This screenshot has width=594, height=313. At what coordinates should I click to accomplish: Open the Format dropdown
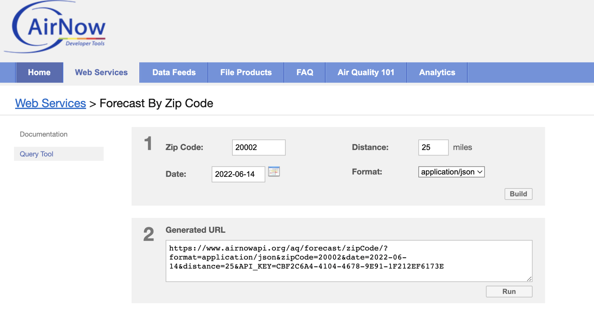pos(451,172)
